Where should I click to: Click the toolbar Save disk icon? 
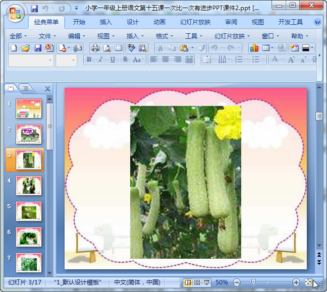tap(37, 48)
